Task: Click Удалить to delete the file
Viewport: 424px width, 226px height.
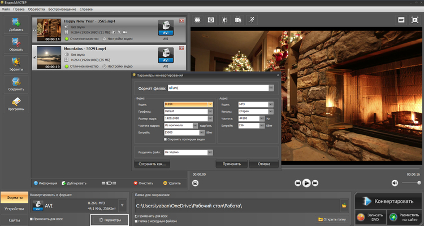Action: click(x=172, y=183)
